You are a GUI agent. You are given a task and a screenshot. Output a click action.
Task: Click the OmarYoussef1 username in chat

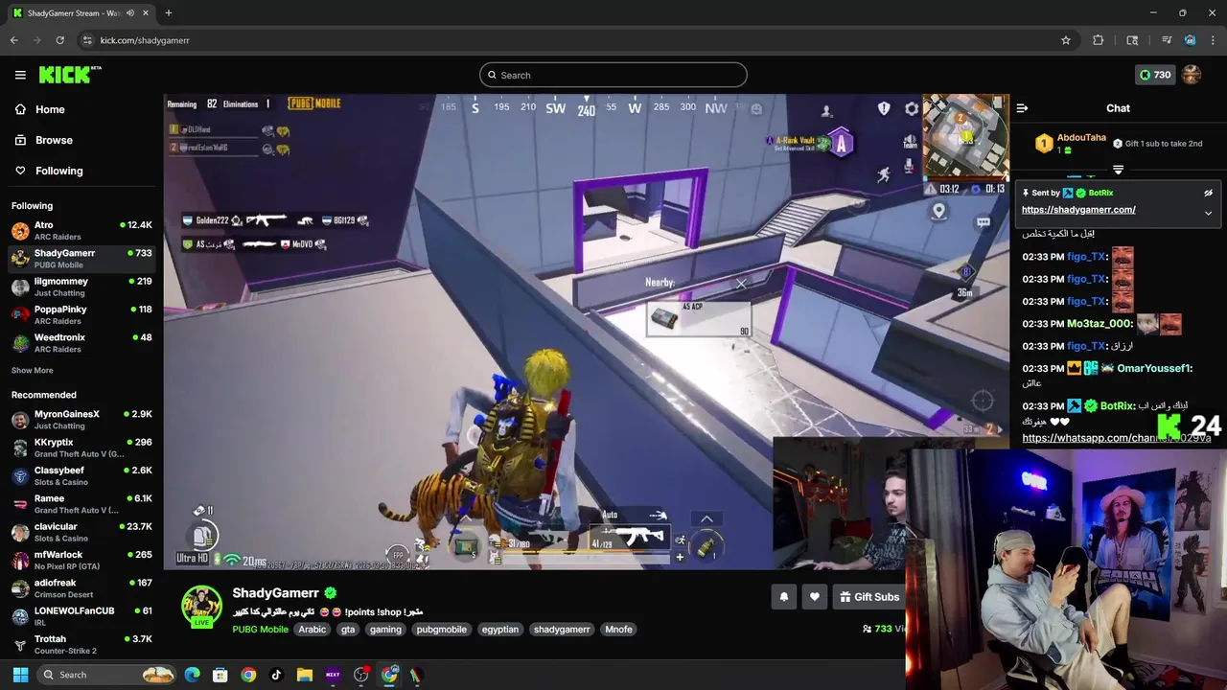(1154, 369)
